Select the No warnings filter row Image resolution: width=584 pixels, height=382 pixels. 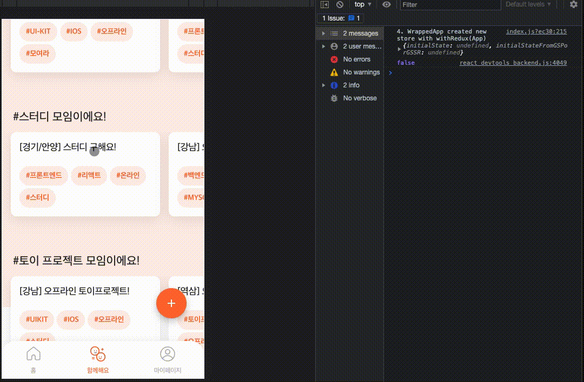point(350,72)
